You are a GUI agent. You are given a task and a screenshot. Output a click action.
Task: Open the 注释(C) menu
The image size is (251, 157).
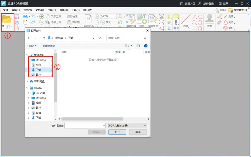point(51,10)
